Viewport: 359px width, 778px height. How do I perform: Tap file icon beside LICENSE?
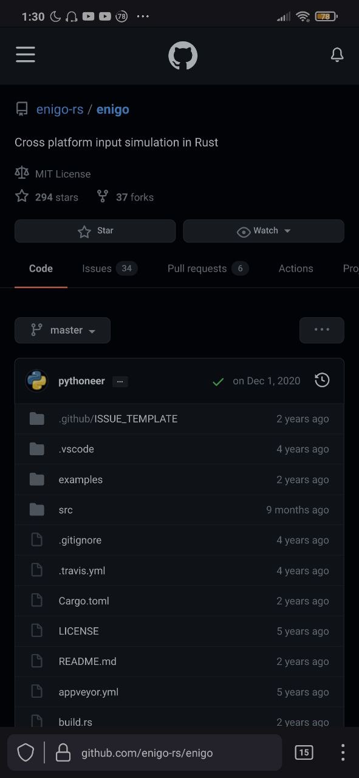click(37, 631)
